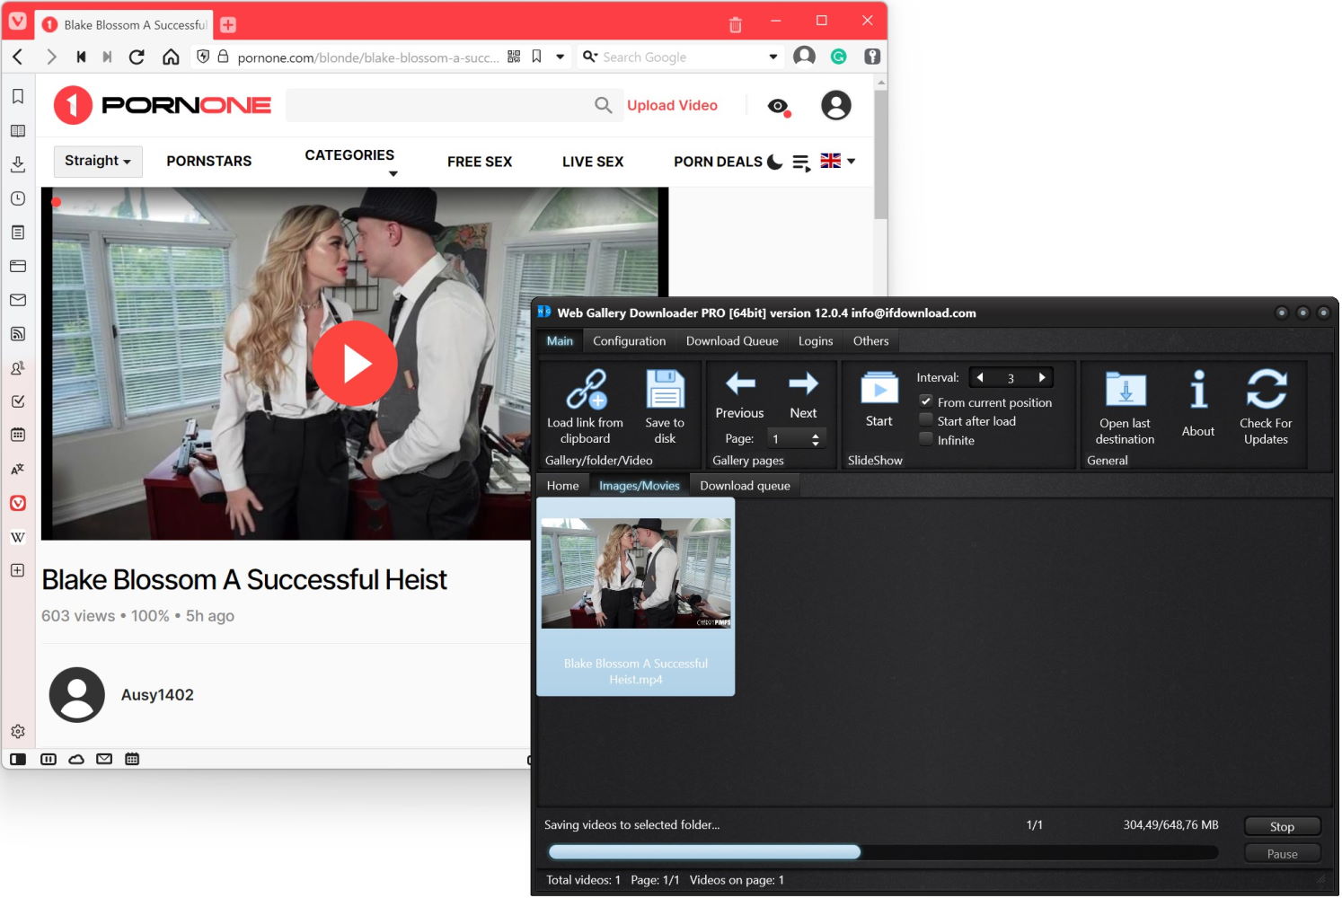Viewport: 1342px width, 898px height.
Task: Open the tracker blocker shield icon
Action: pyautogui.click(x=203, y=57)
